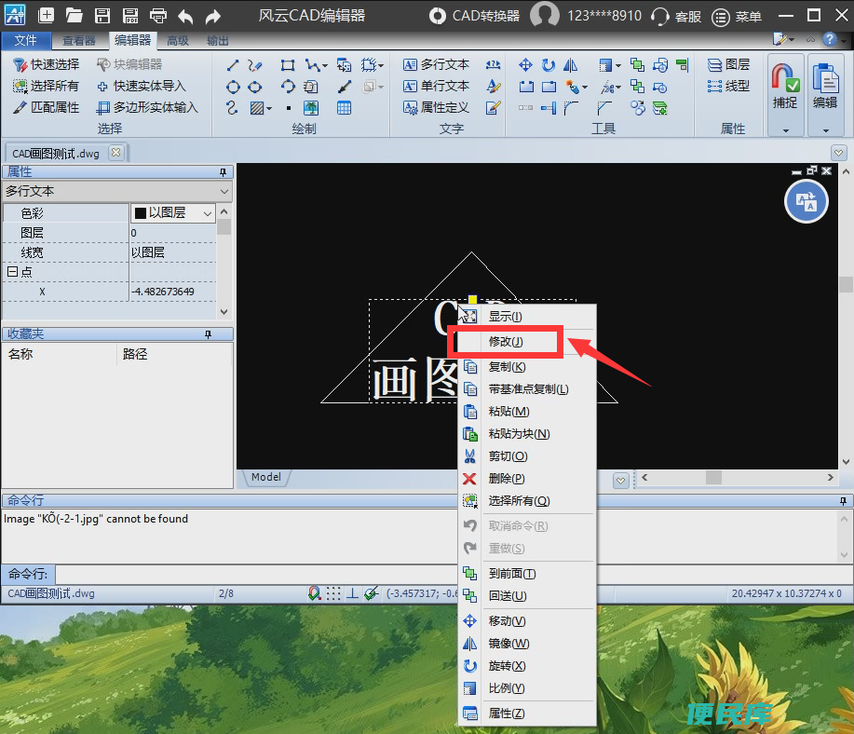Click the 编辑 edit clipboard button

[x=825, y=86]
